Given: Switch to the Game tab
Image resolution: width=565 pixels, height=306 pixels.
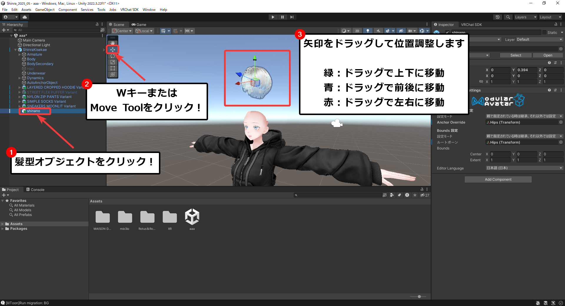Looking at the screenshot, I should tap(139, 25).
